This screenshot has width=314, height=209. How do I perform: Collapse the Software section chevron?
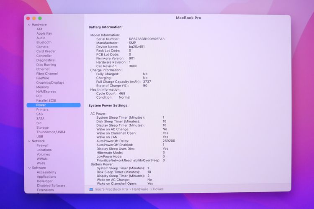[29, 168]
